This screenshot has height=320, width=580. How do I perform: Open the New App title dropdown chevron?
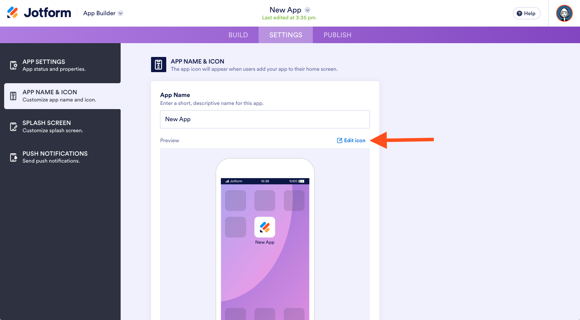click(308, 10)
